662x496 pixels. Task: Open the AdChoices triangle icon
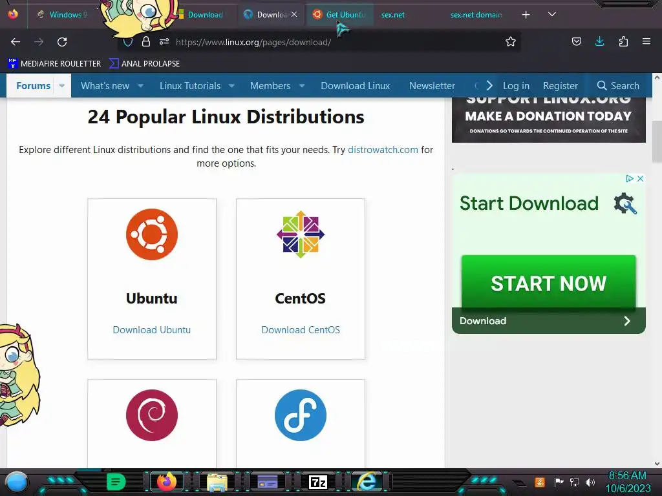coord(629,178)
